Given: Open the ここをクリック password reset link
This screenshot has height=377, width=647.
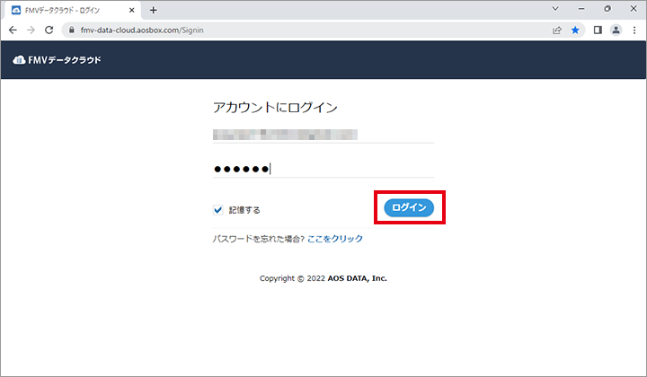Looking at the screenshot, I should (x=335, y=239).
